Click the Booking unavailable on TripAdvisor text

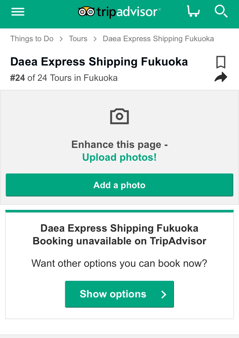pos(119,241)
